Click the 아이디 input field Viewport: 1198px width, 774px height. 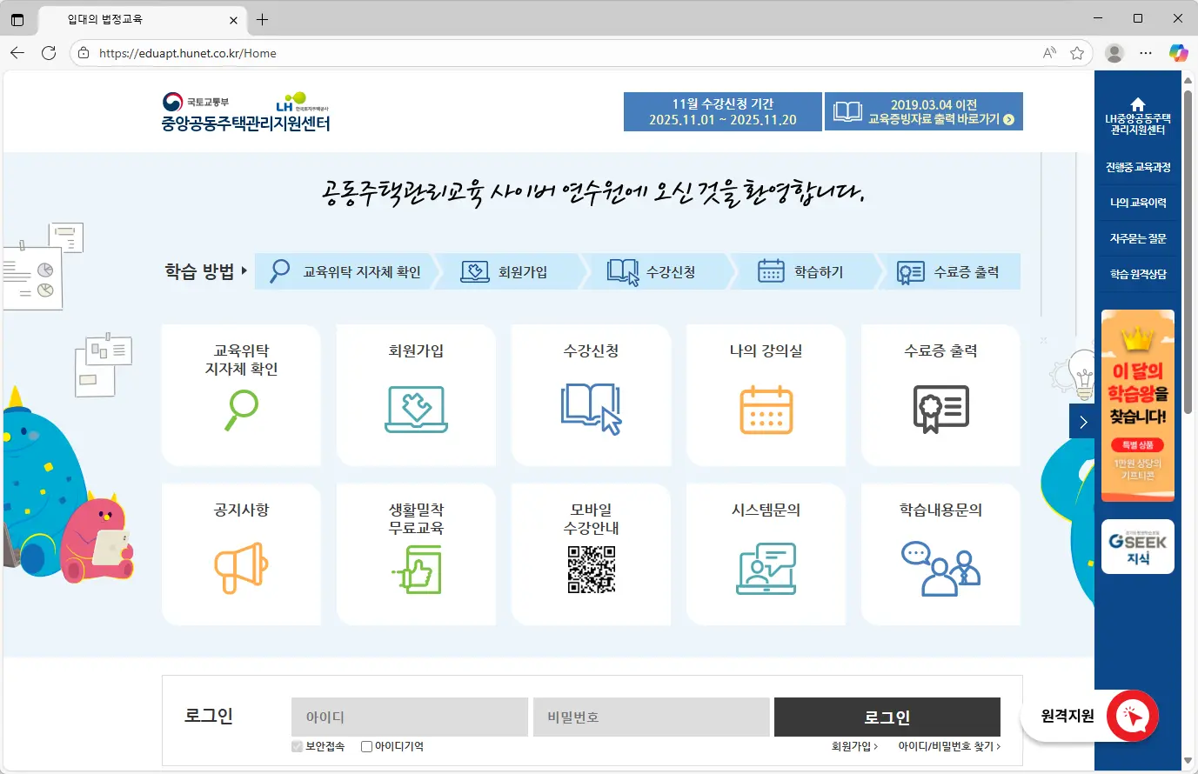click(409, 717)
